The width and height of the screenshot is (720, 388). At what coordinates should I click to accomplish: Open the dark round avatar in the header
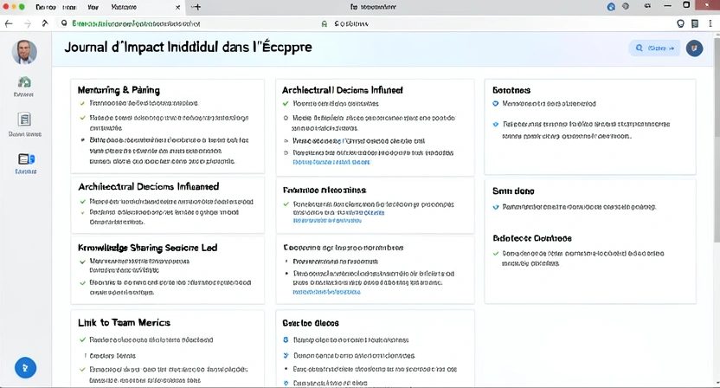[x=694, y=48]
